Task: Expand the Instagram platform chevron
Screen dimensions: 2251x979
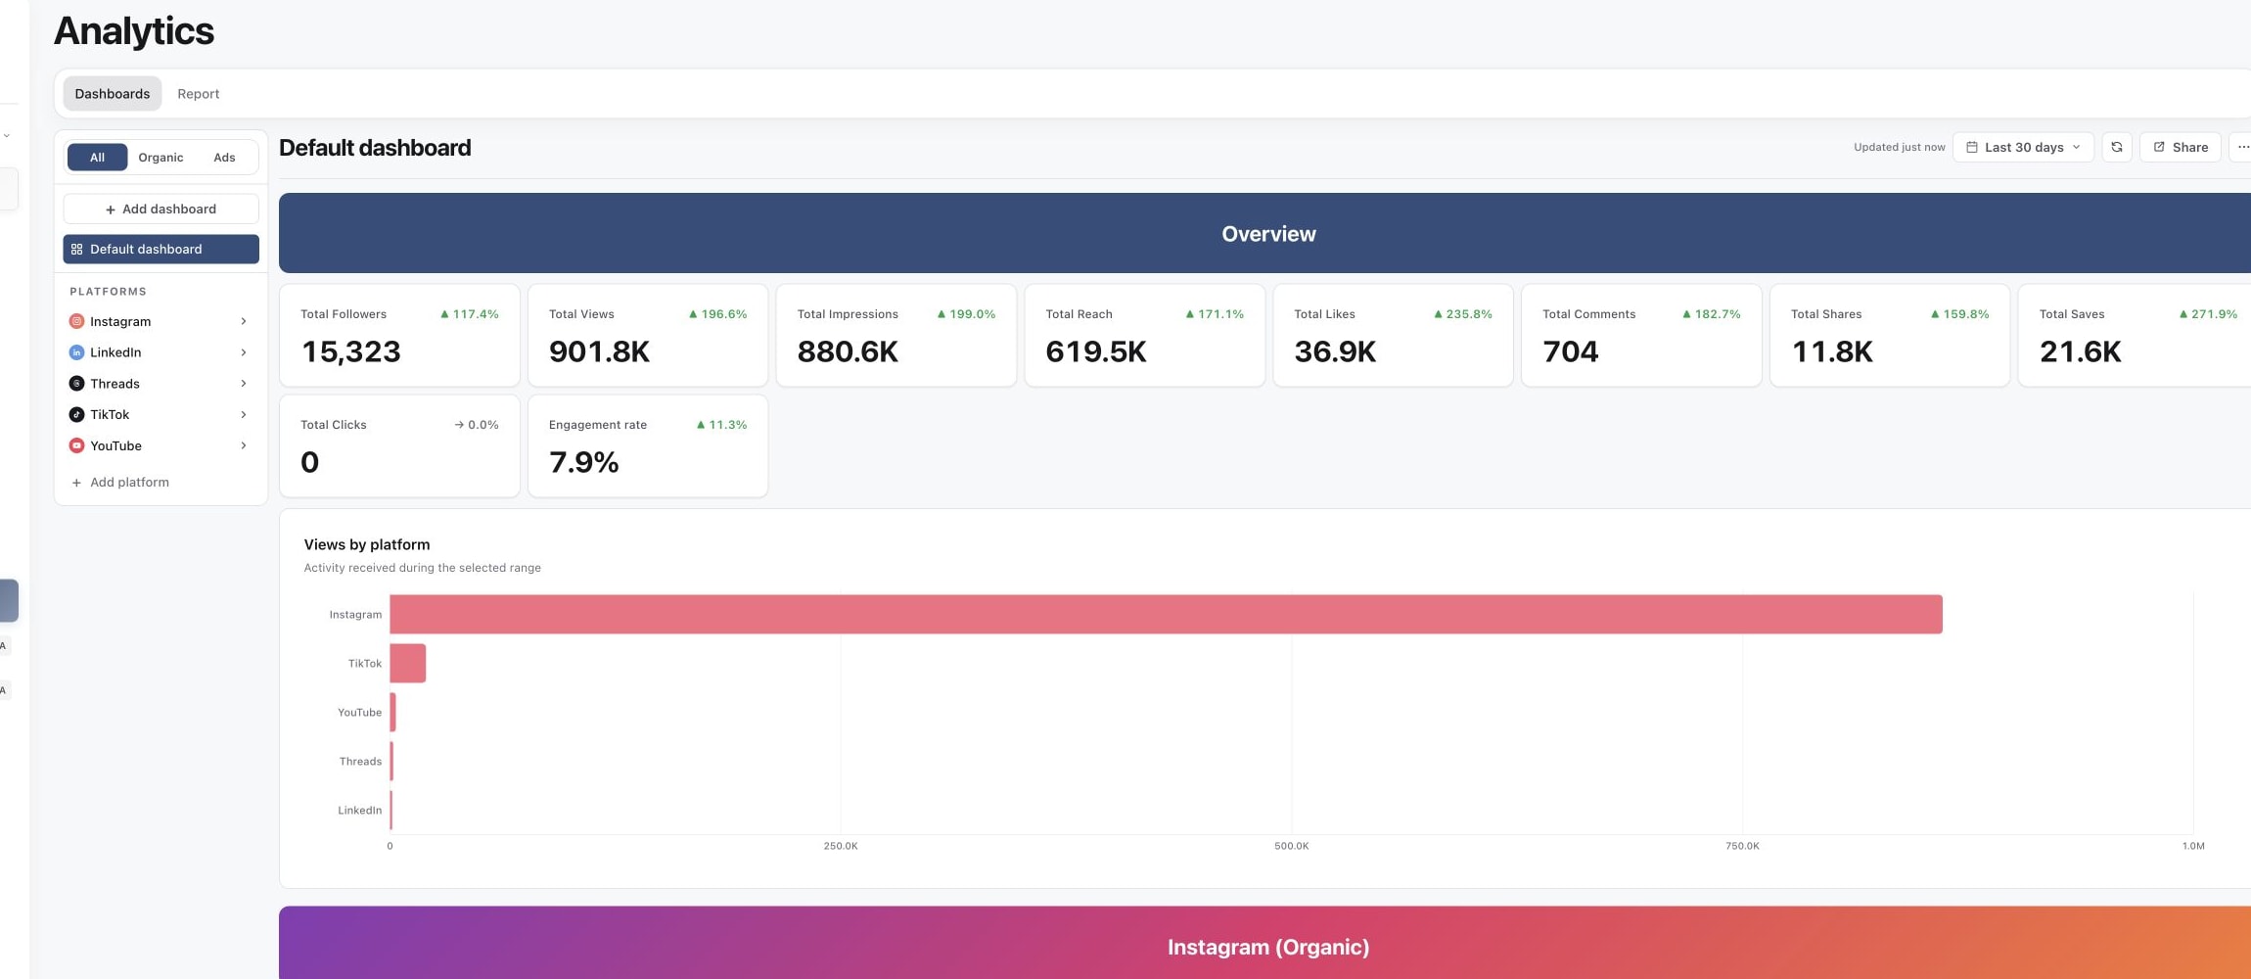Action: tap(244, 321)
